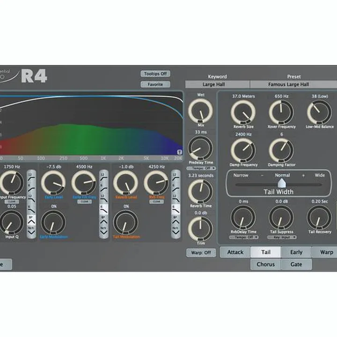Image resolution: width=337 pixels, height=337 pixels.
Task: Click CLEAR under Rvb Freq
Action: click(156, 202)
